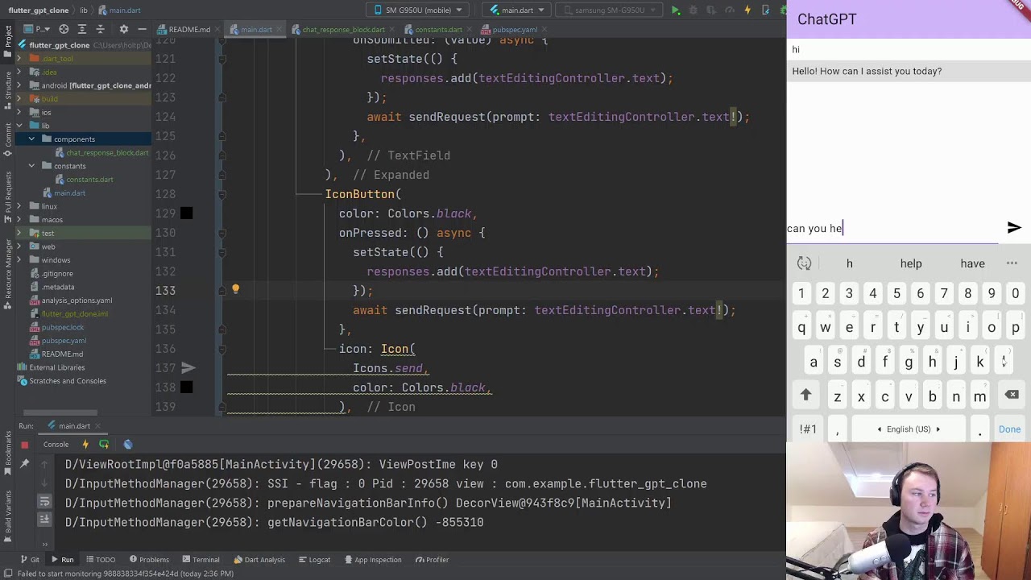Hide the project panel with the minus icon

point(142,29)
